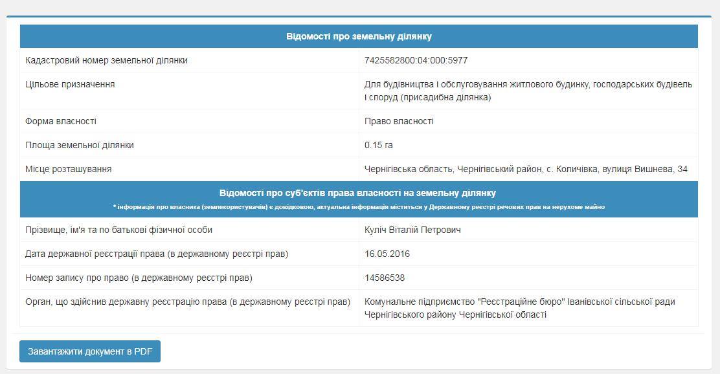Select the 'Форма власності' label
The width and height of the screenshot is (720, 374).
pos(61,121)
